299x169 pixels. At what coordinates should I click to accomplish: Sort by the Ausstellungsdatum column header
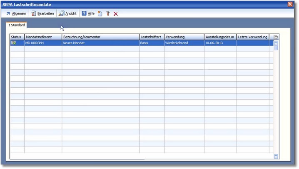(x=220, y=37)
